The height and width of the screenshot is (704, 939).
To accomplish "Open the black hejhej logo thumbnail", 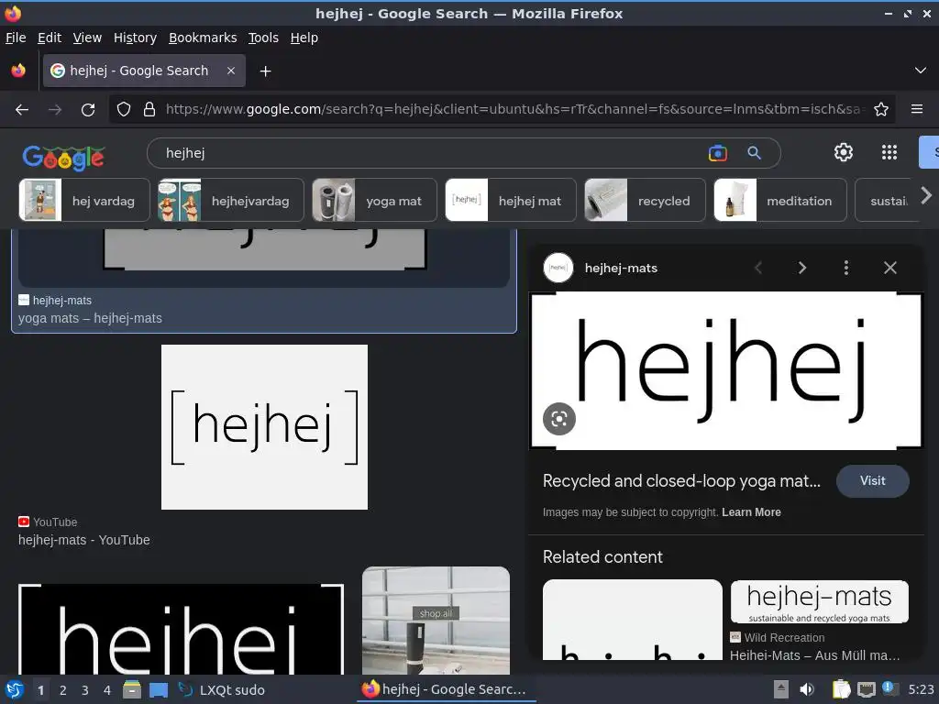I will click(x=181, y=629).
